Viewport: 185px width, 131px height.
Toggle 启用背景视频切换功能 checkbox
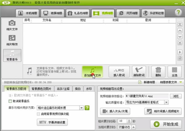[39, 114]
